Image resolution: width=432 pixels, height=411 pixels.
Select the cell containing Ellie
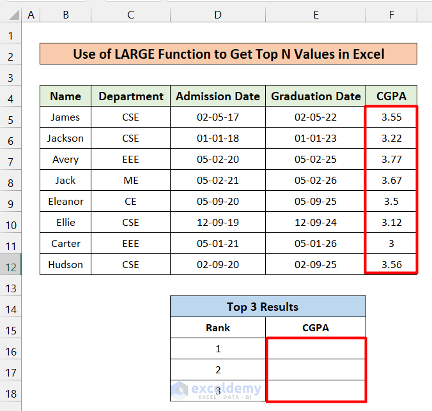(66, 222)
